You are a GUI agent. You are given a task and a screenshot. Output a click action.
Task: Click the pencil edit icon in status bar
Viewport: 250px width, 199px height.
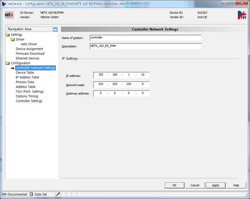pos(58,194)
